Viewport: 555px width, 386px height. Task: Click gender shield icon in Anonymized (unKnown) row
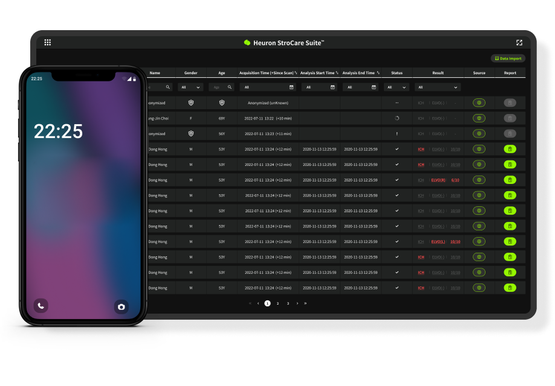point(191,103)
